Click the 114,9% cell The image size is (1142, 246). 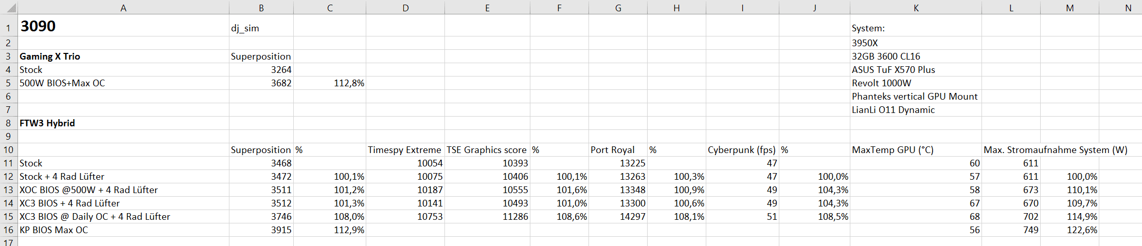[1069, 217]
